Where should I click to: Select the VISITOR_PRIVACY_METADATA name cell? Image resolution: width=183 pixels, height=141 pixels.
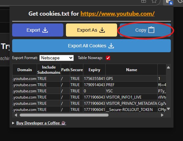pos(132,103)
